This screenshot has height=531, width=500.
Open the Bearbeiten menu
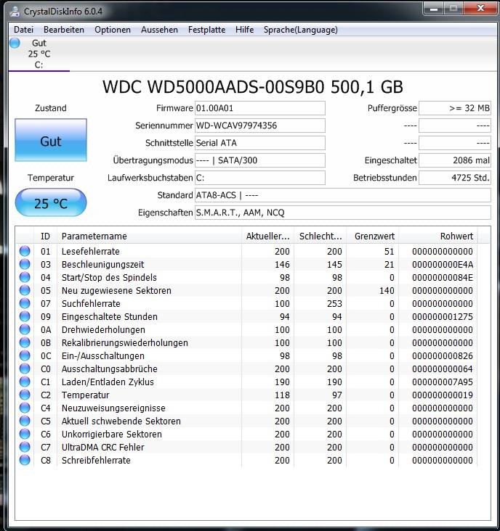[x=64, y=30]
